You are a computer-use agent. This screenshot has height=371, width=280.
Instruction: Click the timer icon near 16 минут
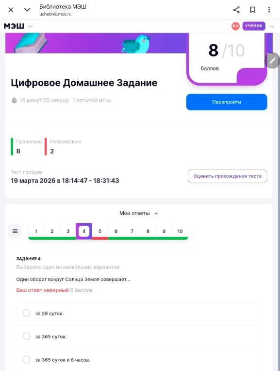[x=14, y=100]
